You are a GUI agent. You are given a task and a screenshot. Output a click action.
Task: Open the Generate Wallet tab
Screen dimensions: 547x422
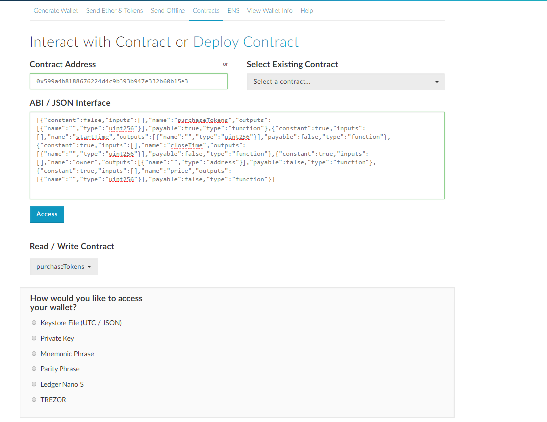(x=56, y=11)
